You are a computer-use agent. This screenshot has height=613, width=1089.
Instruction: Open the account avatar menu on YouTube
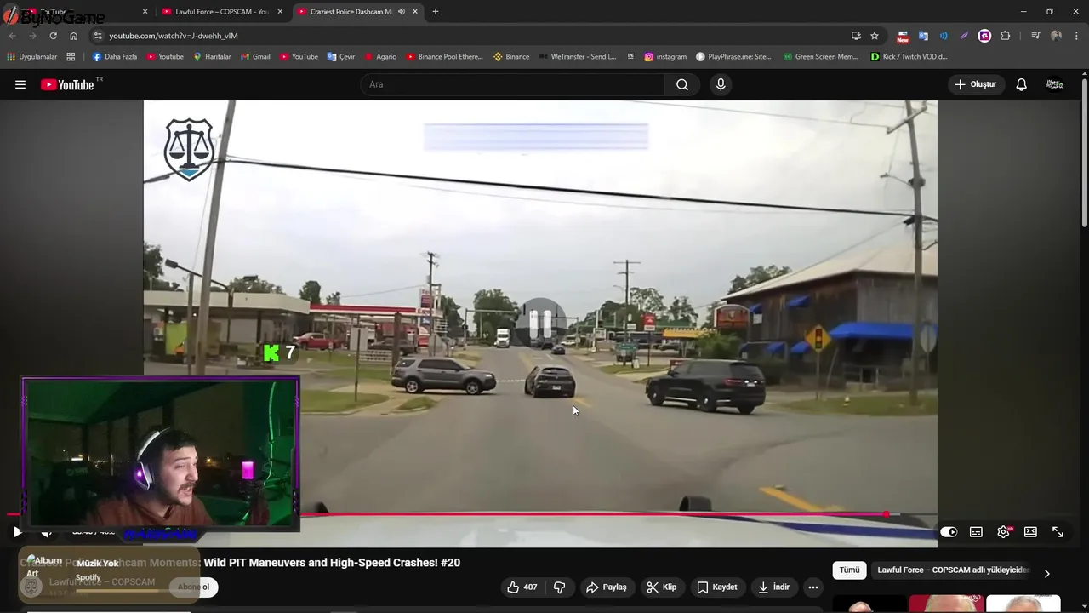click(1055, 84)
